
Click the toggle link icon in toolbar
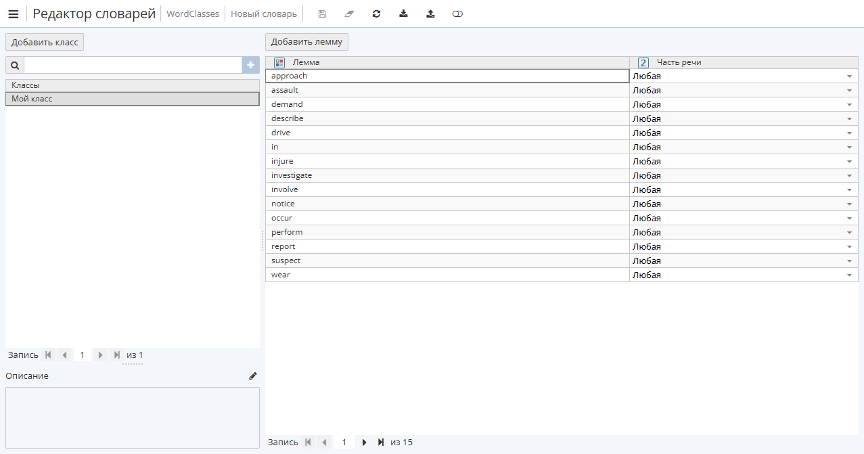tap(457, 14)
